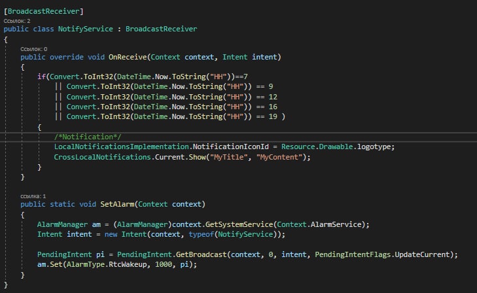Click the GetSystemService method call

pyautogui.click(x=239, y=224)
